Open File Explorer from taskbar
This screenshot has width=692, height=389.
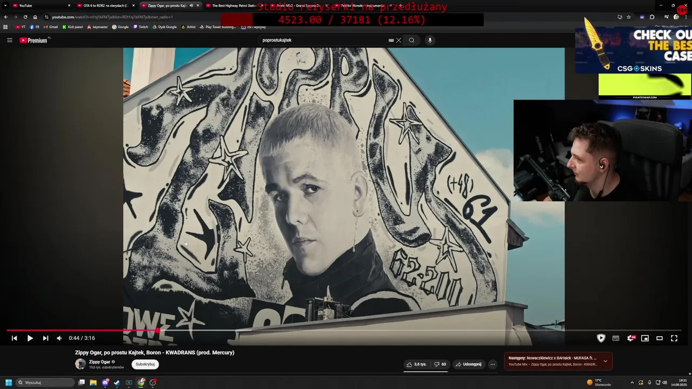coord(93,383)
